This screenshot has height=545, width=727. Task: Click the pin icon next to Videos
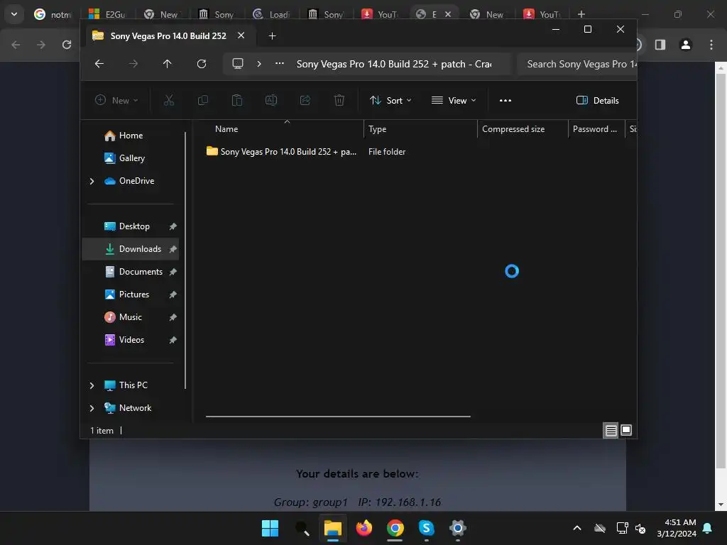173,340
